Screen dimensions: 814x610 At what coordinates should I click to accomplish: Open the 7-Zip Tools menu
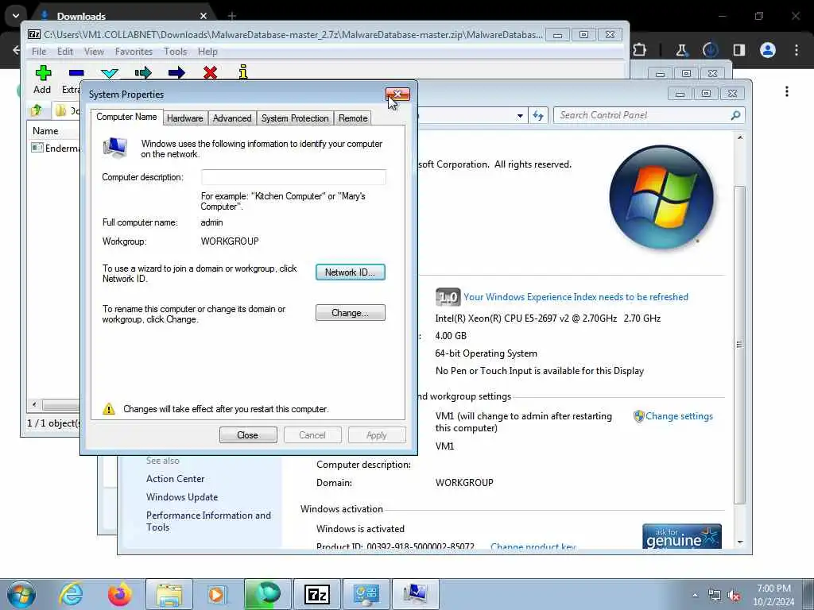click(176, 52)
